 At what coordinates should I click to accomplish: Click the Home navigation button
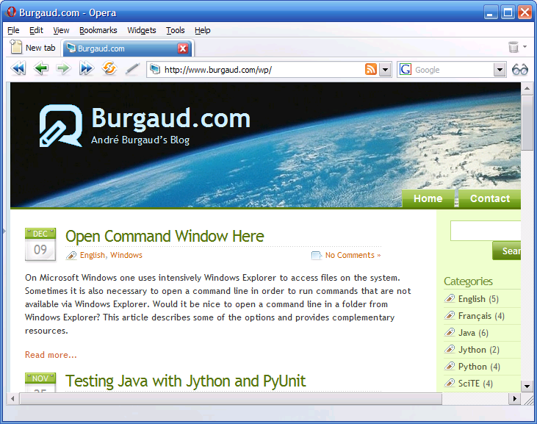[428, 198]
